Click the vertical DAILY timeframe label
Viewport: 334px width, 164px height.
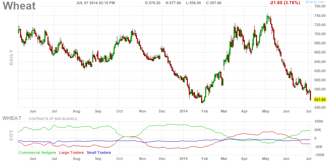pyautogui.click(x=11, y=58)
